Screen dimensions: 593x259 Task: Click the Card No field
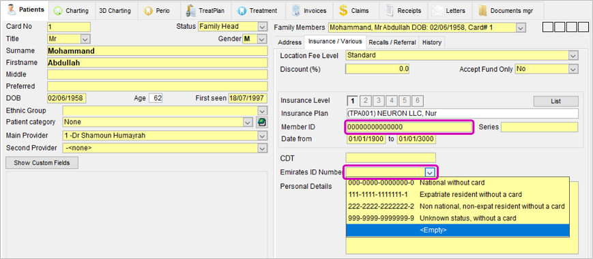point(69,27)
